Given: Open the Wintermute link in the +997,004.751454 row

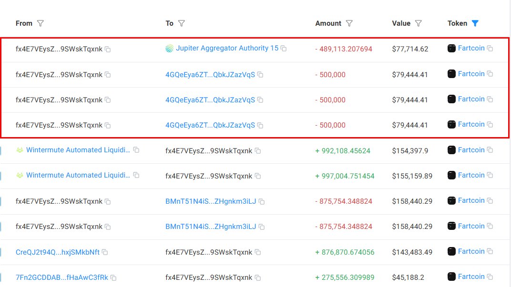Looking at the screenshot, I should 78,175.
